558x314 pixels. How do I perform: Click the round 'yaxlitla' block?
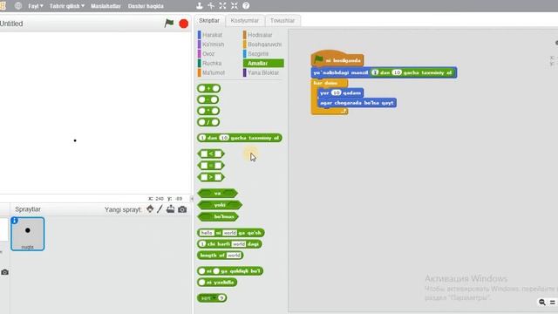coord(217,283)
